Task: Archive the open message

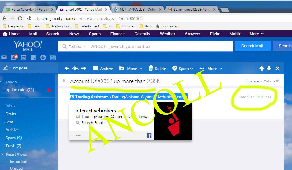Action: [x=103, y=68]
